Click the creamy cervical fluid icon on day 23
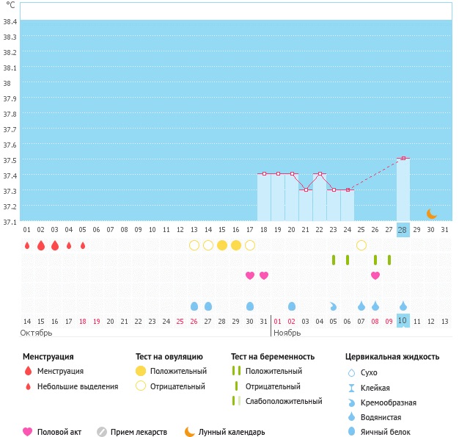Image resolution: width=459 pixels, height=437 pixels. (x=334, y=306)
